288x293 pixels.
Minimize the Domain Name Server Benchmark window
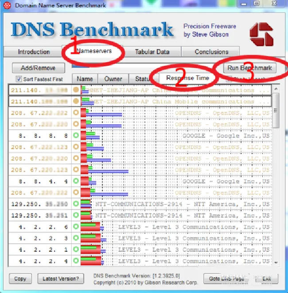coord(244,4)
